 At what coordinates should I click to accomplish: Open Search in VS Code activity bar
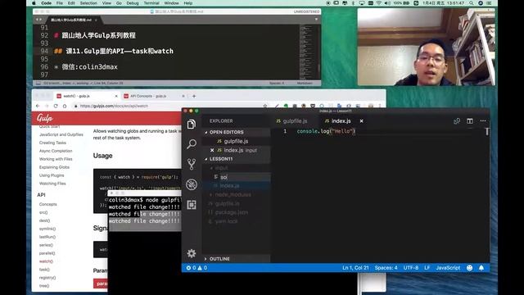(191, 144)
